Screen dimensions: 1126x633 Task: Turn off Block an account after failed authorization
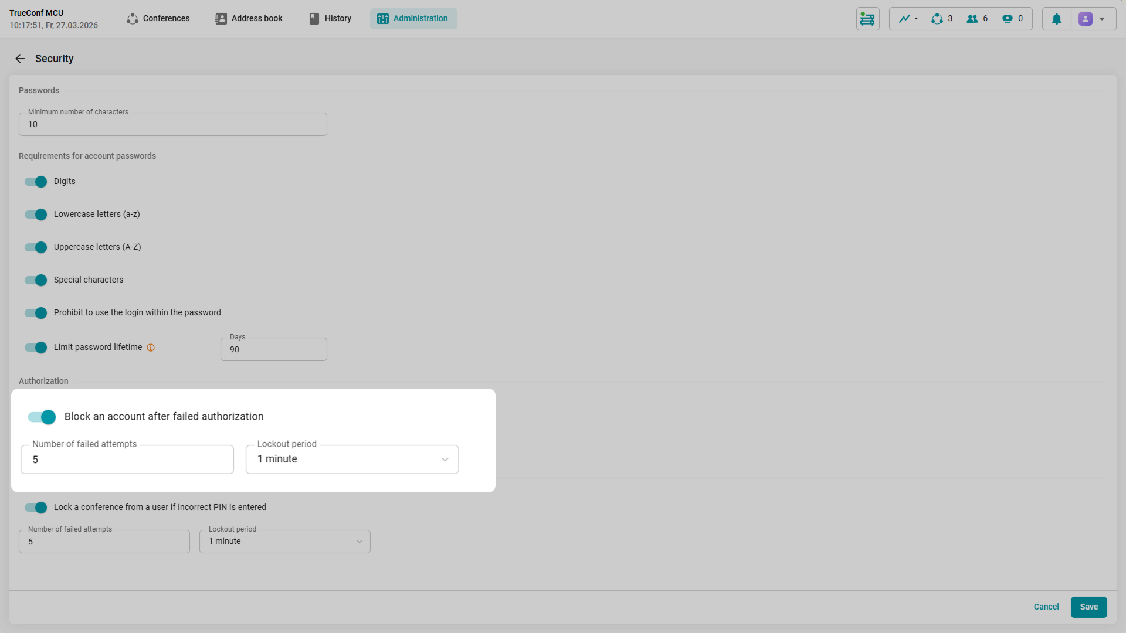(42, 417)
